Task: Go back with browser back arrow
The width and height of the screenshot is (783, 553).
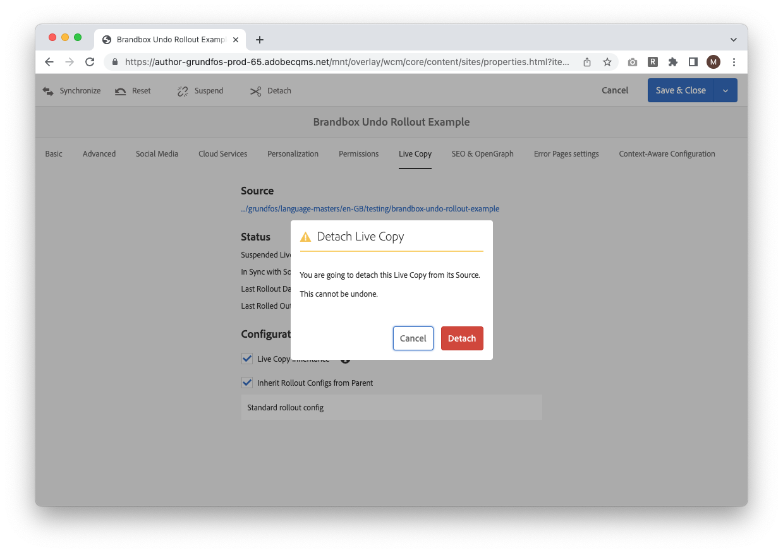Action: coord(49,62)
